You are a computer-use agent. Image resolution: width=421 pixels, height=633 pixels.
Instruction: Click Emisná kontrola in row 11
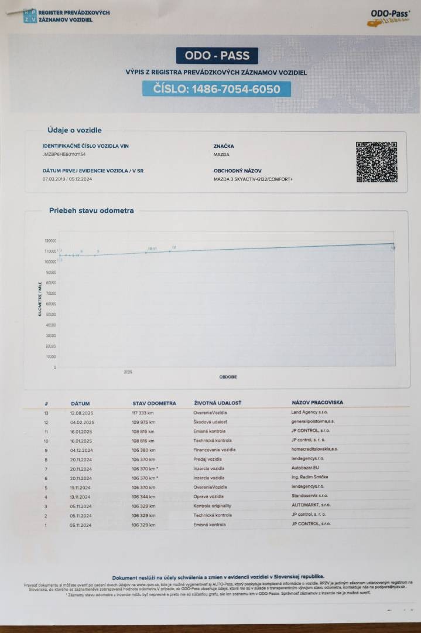(209, 431)
